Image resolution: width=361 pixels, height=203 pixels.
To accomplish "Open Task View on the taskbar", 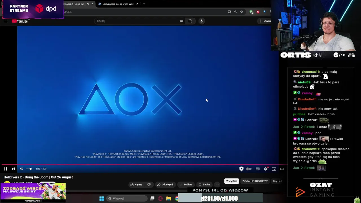I will click(x=152, y=198).
